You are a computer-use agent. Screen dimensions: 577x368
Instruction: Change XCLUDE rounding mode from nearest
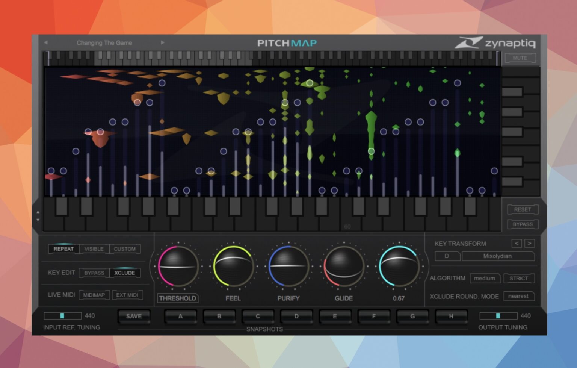(518, 296)
